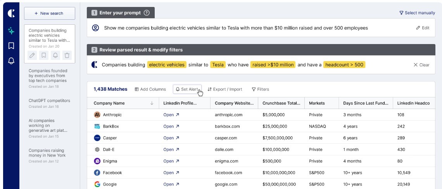Screen dimensions: 442x189
Task: Click the headcount > 500 tag
Action: pos(344,65)
